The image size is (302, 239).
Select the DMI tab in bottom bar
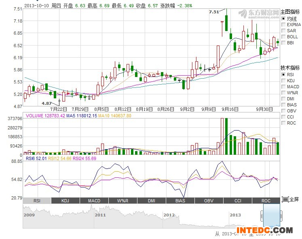click(152, 201)
